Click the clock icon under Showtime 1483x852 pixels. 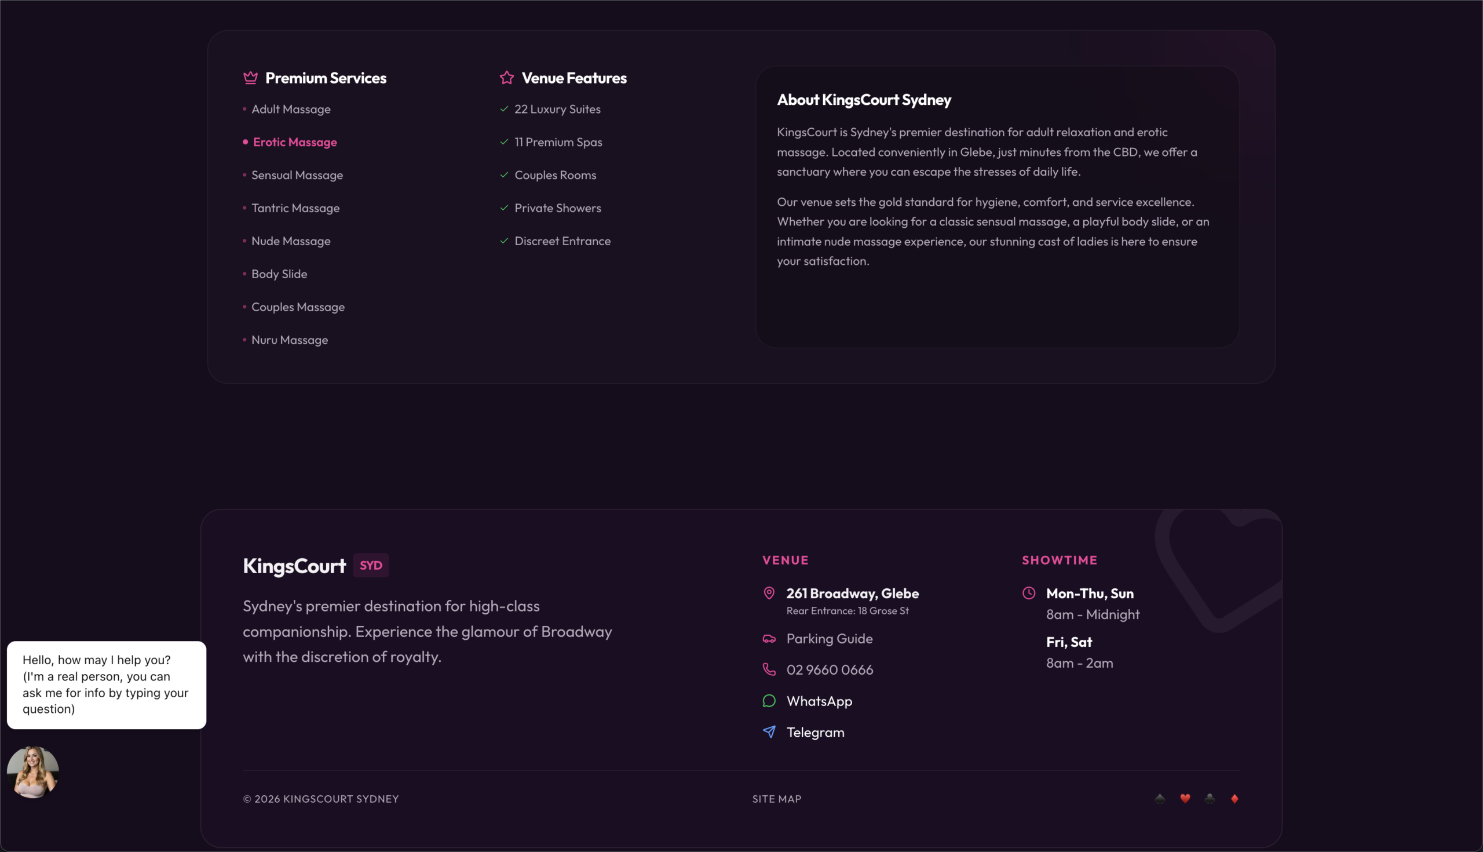coord(1029,593)
